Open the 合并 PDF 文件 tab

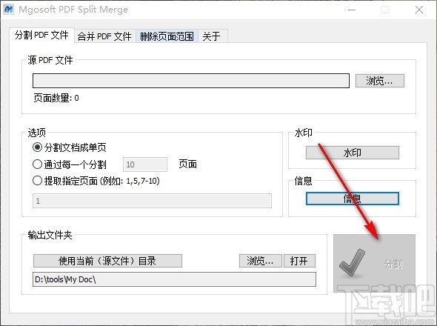pyautogui.click(x=104, y=36)
